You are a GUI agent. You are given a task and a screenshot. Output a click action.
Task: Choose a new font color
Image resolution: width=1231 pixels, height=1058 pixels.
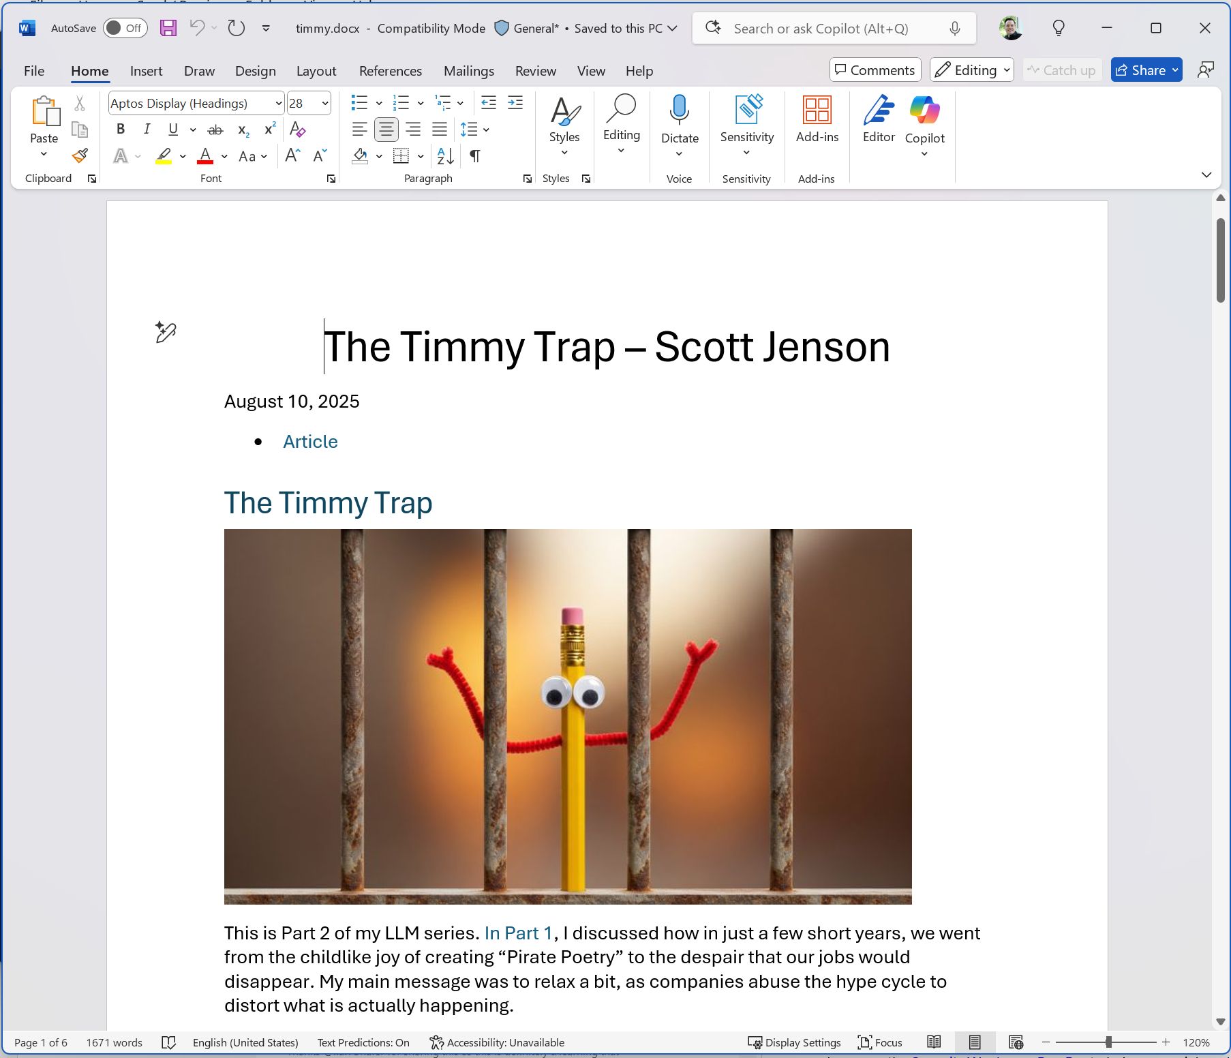(223, 156)
